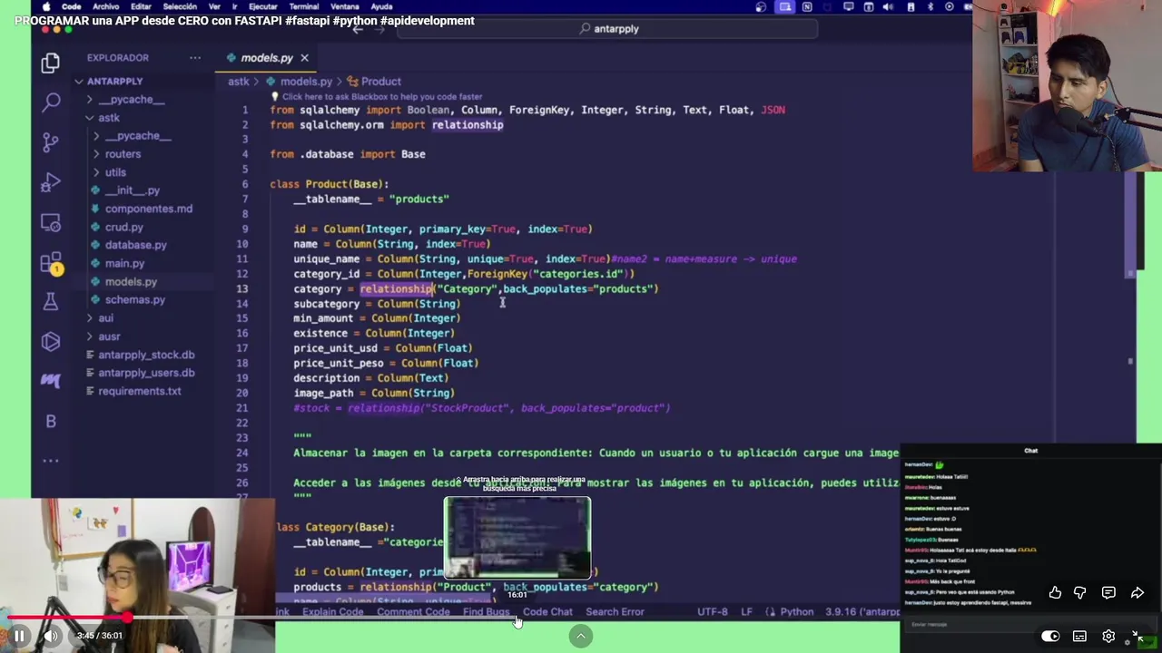Viewport: 1162px width, 653px height.
Task: Open the Testing beaker view
Action: (51, 302)
